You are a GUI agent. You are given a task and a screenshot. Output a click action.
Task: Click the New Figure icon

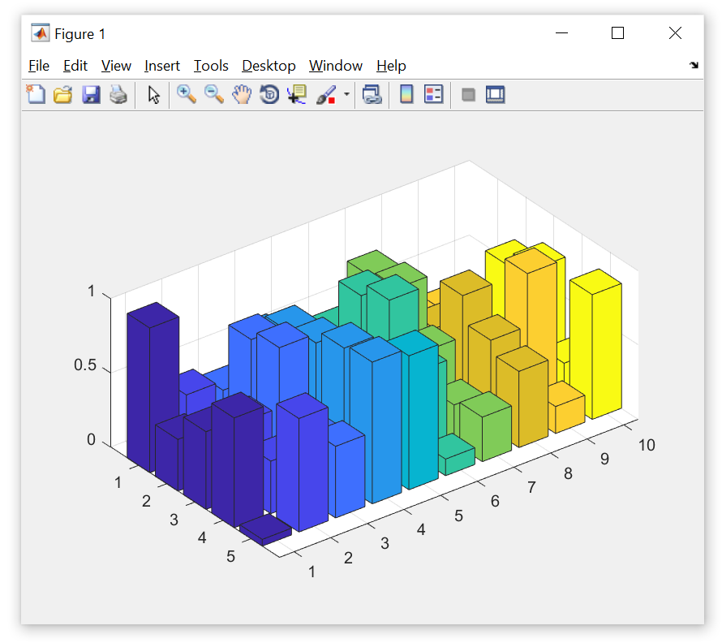click(36, 94)
